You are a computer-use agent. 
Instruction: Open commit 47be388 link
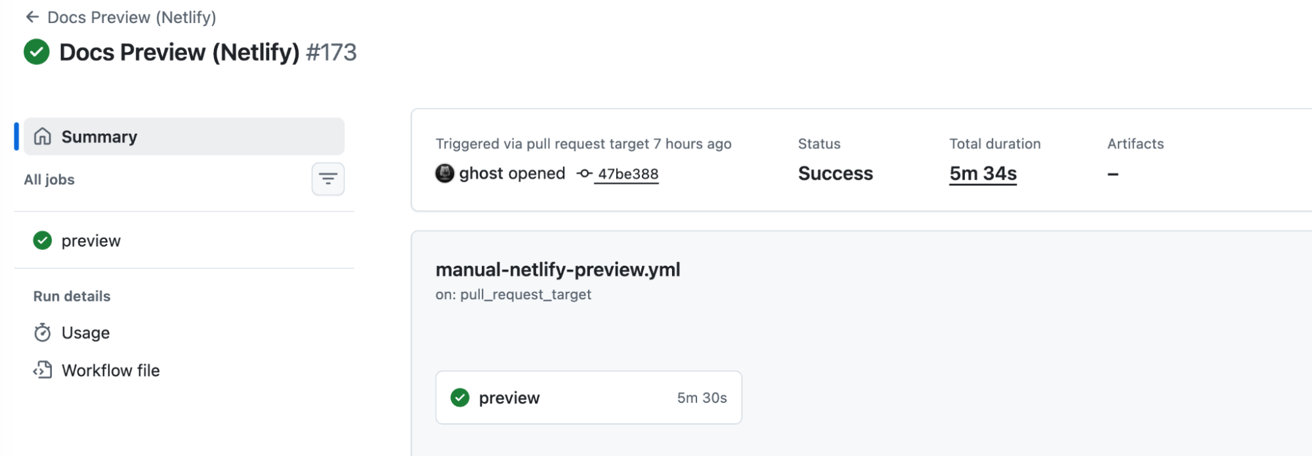tap(627, 174)
